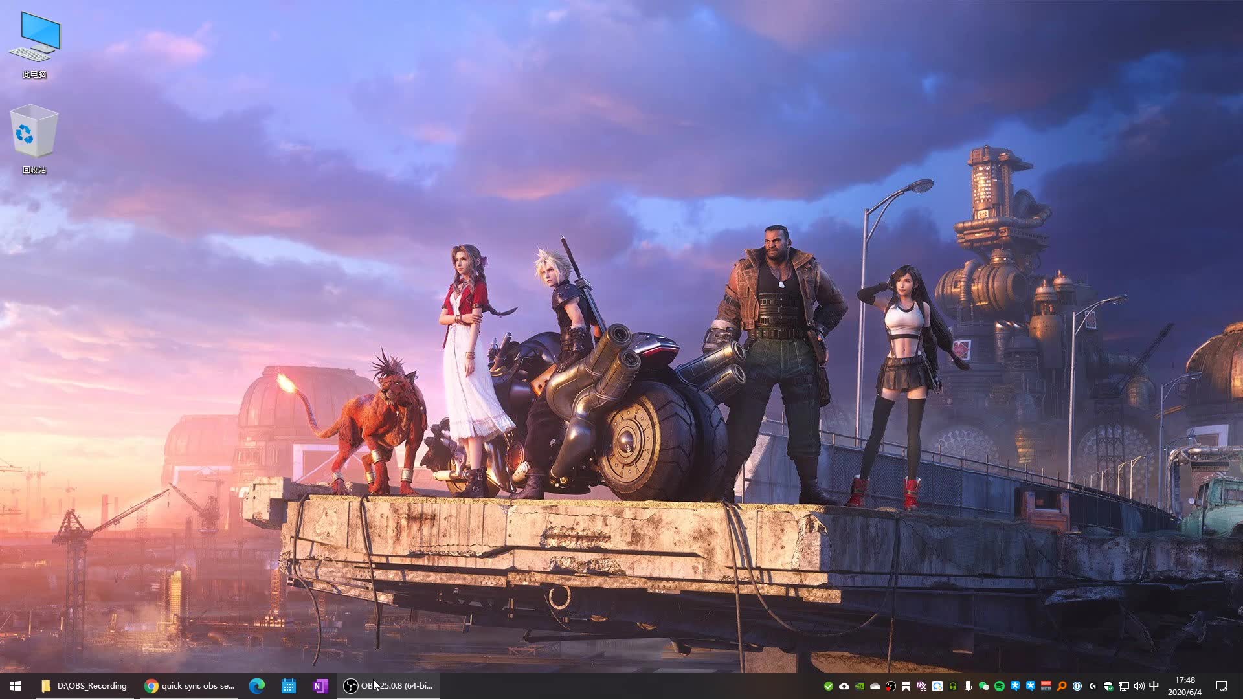This screenshot has height=699, width=1243.
Task: Open the OneDrive cloud tray icon
Action: click(x=875, y=686)
